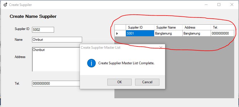Click the gear app icon in title bar
Viewport: 239px width, 107px height.
click(x=5, y=5)
